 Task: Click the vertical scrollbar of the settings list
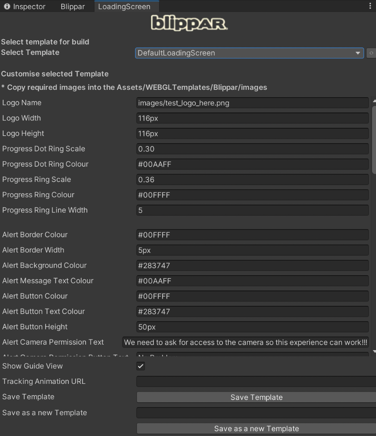click(374, 141)
